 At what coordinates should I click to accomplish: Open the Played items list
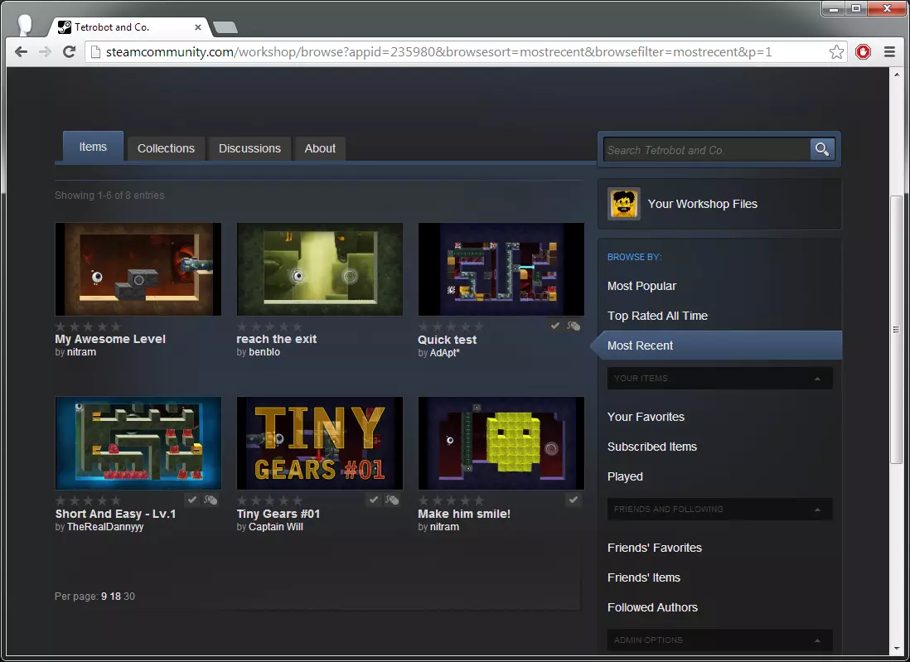(x=625, y=476)
